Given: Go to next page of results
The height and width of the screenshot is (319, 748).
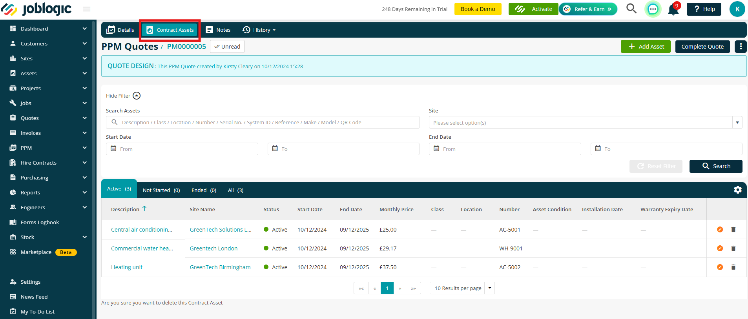Looking at the screenshot, I should (x=400, y=288).
